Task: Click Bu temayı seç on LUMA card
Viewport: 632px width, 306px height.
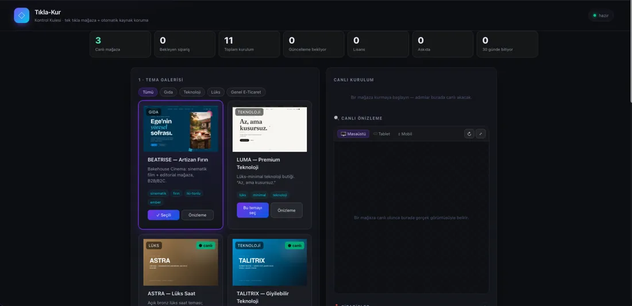Action: (x=253, y=210)
